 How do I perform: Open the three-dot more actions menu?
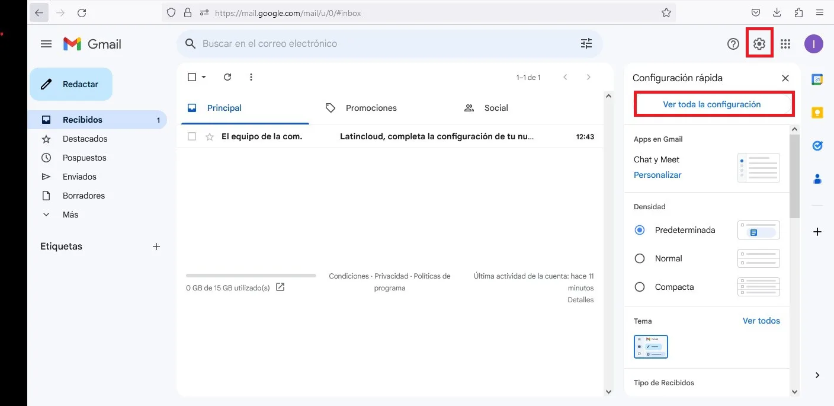click(x=251, y=77)
